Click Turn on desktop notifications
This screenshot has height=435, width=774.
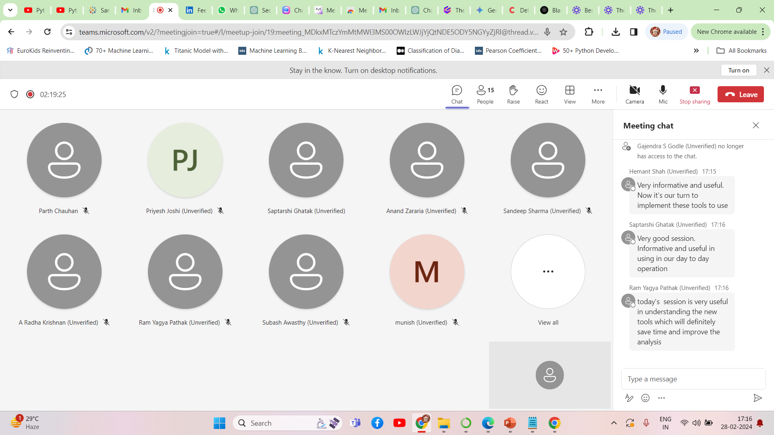[x=739, y=70]
